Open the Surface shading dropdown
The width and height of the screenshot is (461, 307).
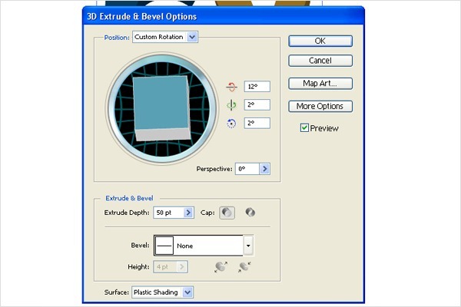[x=187, y=292]
